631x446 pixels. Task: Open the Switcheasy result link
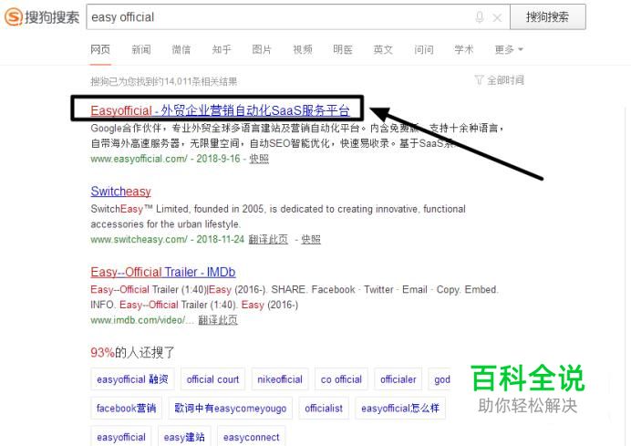click(120, 192)
